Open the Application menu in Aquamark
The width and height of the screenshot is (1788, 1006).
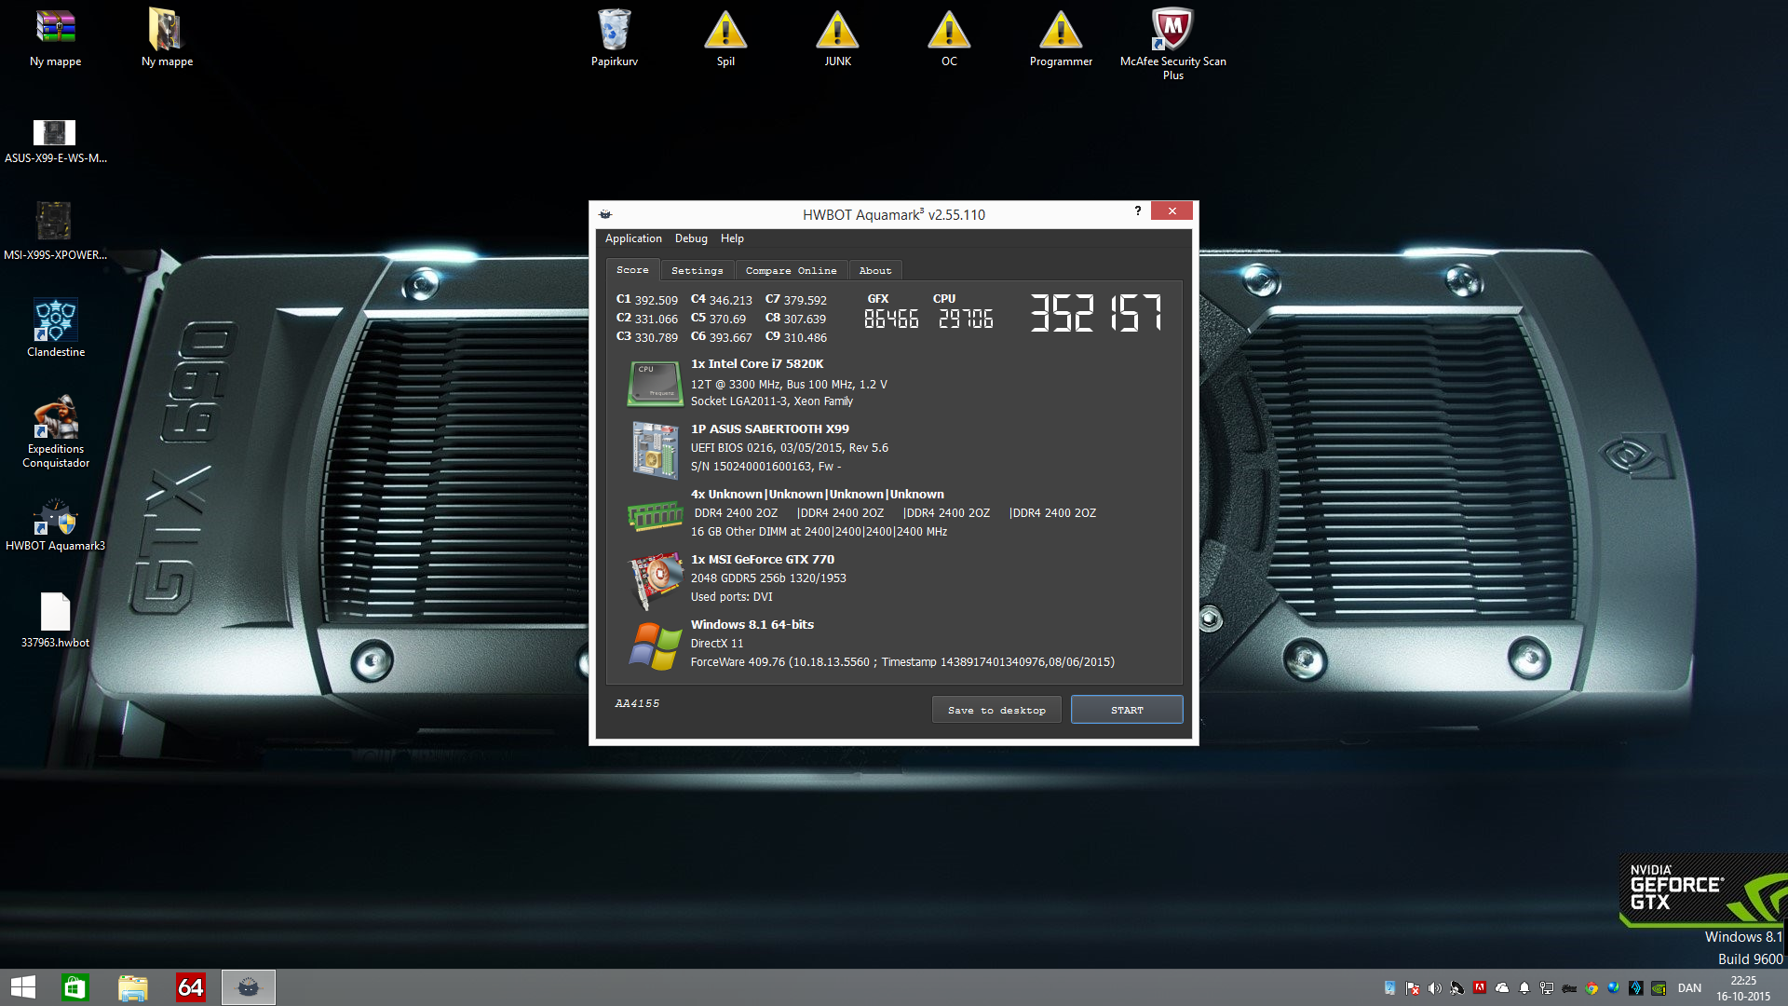[x=633, y=238]
